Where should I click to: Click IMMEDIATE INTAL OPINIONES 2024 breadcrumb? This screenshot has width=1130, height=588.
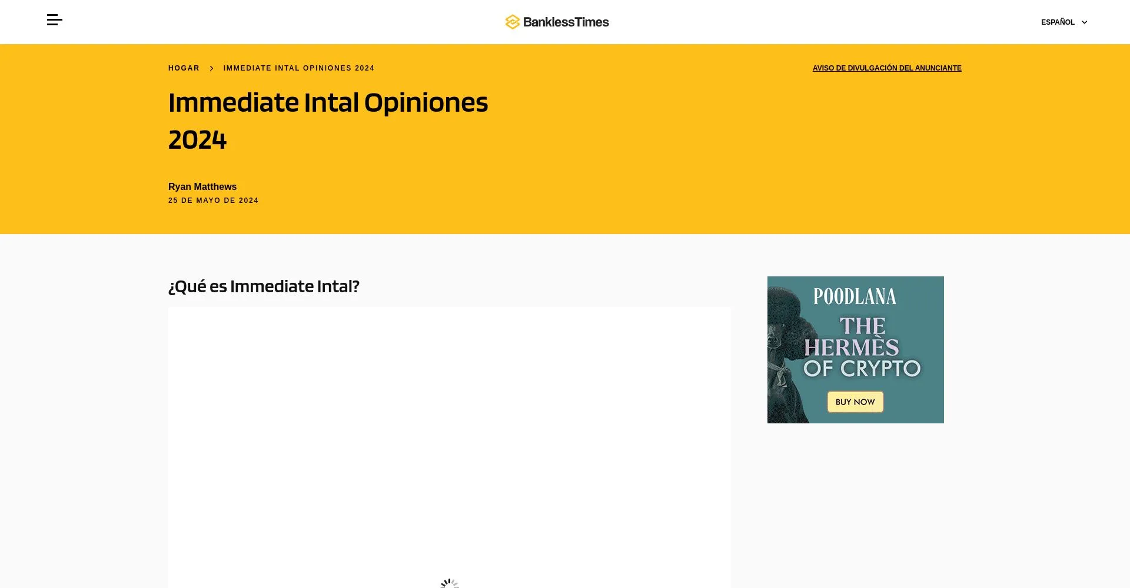(299, 68)
